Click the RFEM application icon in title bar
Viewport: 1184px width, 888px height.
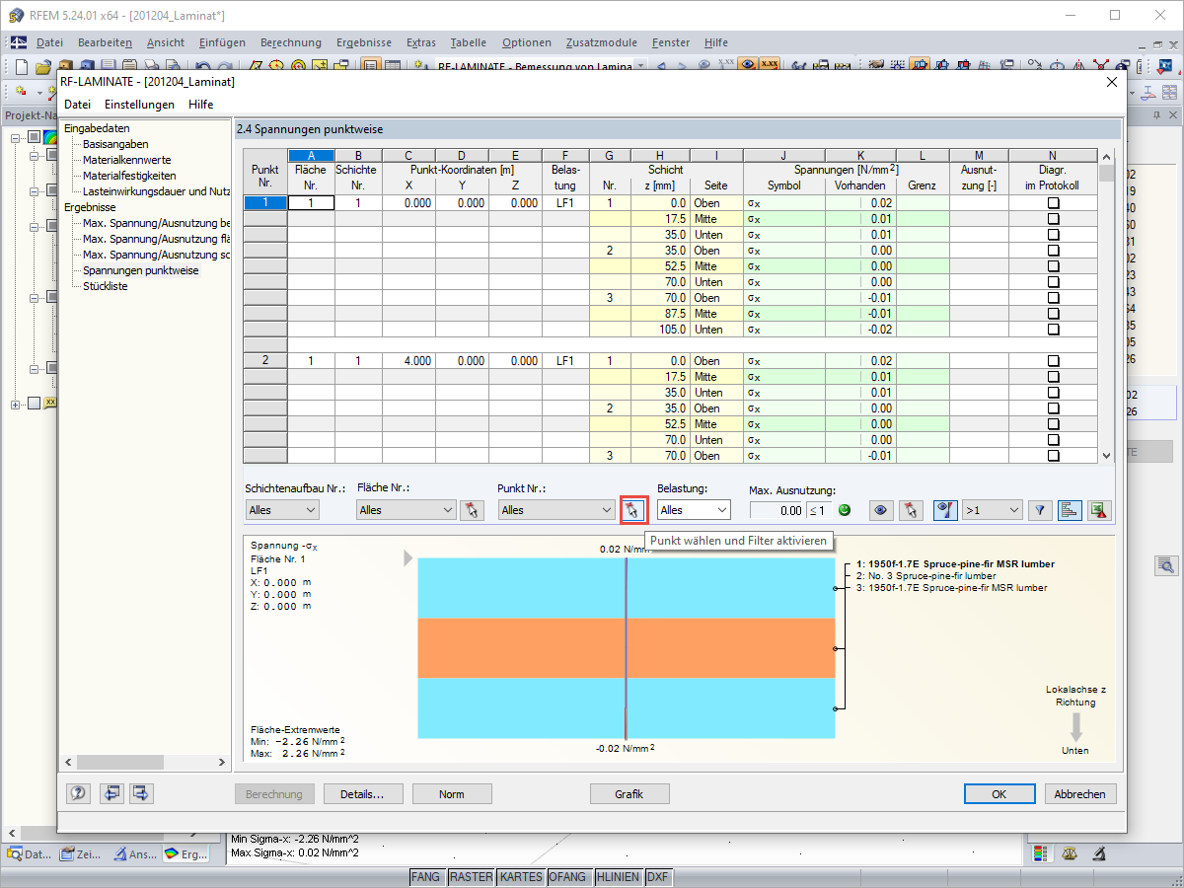click(16, 15)
